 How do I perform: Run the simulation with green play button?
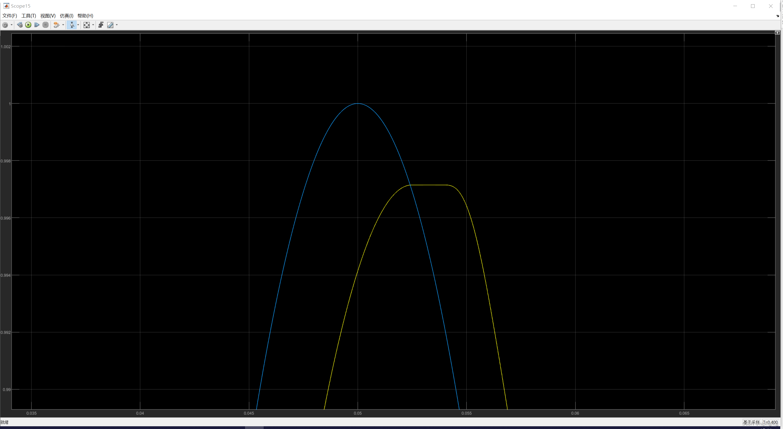click(x=28, y=25)
